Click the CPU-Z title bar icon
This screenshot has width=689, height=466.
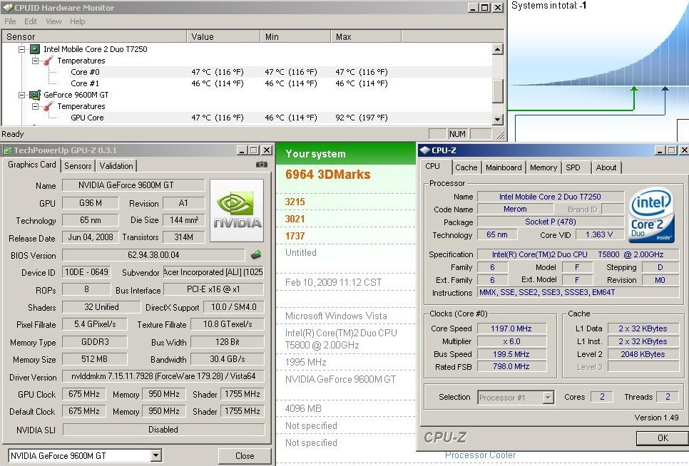425,150
